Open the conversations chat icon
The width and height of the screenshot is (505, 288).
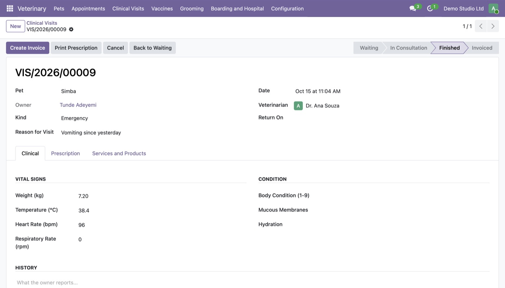(x=413, y=8)
